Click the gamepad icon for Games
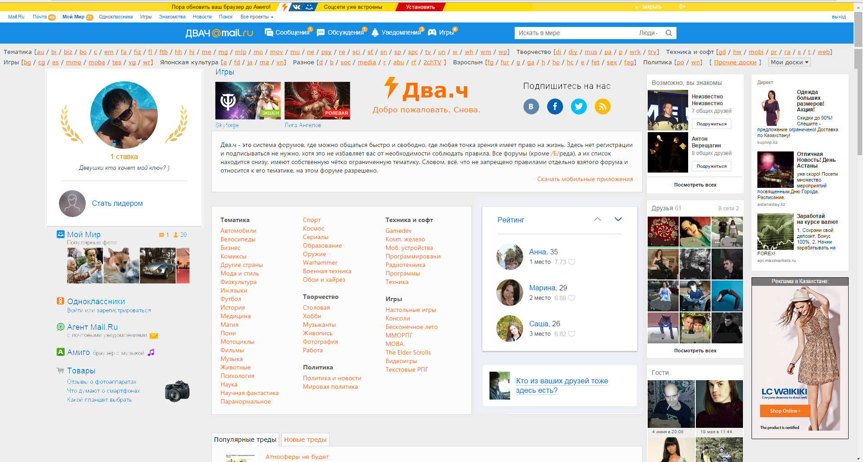The image size is (863, 462). [x=432, y=32]
